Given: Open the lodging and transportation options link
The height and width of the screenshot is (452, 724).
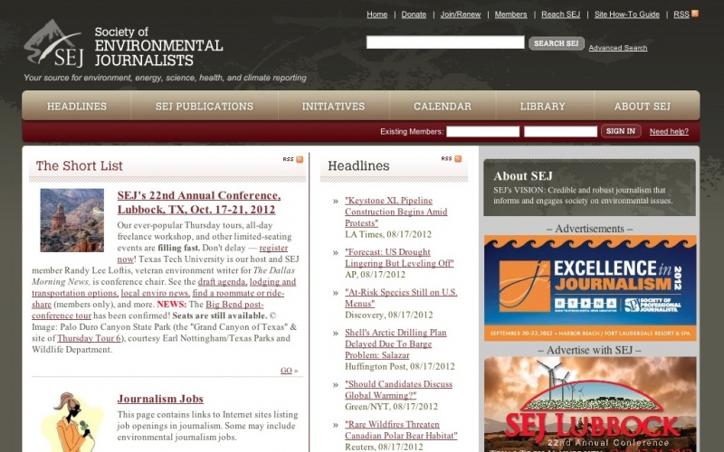Looking at the screenshot, I should pyautogui.click(x=164, y=287).
